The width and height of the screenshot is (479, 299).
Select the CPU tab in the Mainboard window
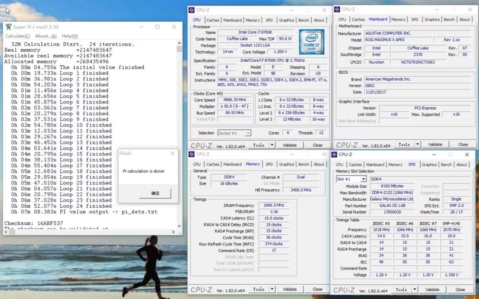click(342, 19)
